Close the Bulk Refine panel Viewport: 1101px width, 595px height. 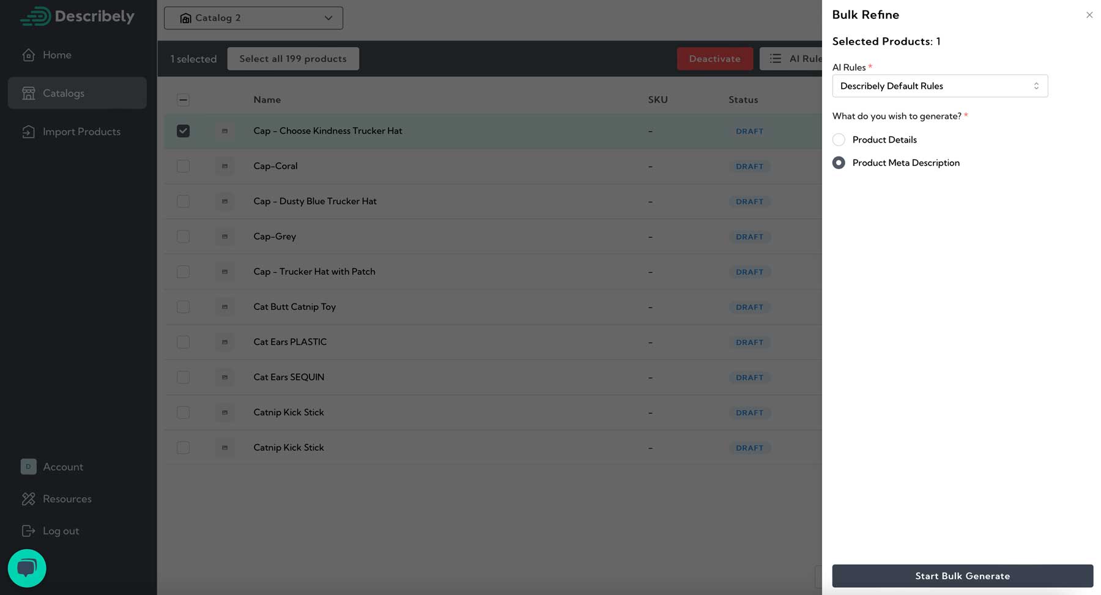(x=1089, y=15)
